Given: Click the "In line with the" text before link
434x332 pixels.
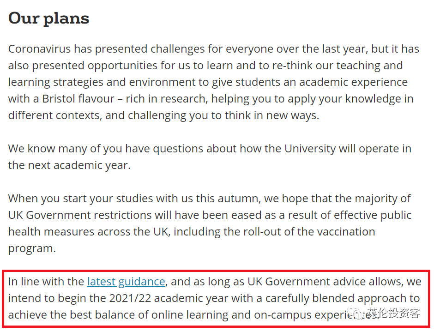Looking at the screenshot, I should (x=46, y=282).
